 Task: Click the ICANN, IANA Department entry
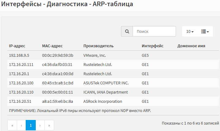pyautogui.click(x=105, y=92)
